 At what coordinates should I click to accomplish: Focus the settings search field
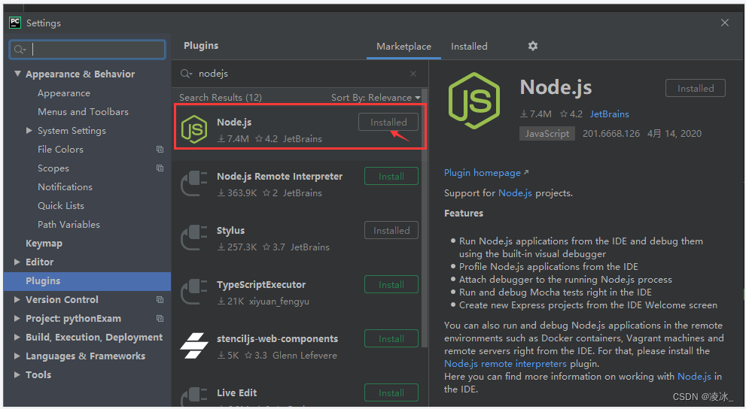[x=87, y=50]
